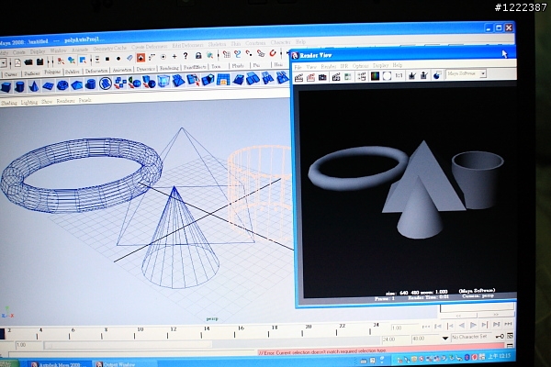Set real size 1:1 in Render View

[x=399, y=75]
